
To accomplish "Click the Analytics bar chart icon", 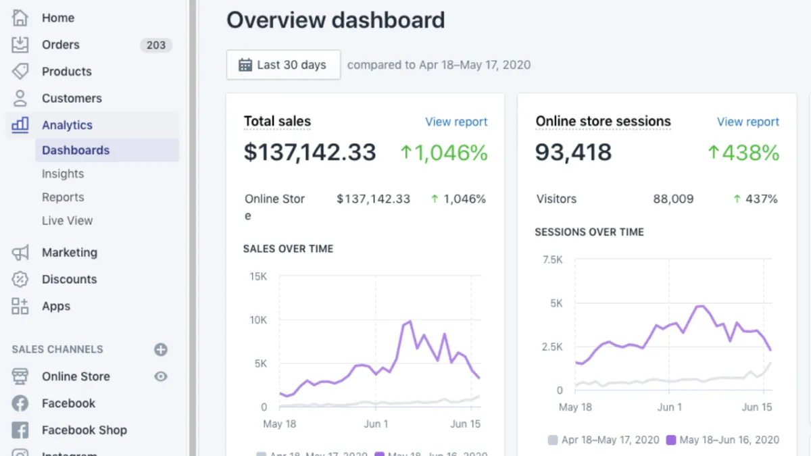I will coord(20,124).
